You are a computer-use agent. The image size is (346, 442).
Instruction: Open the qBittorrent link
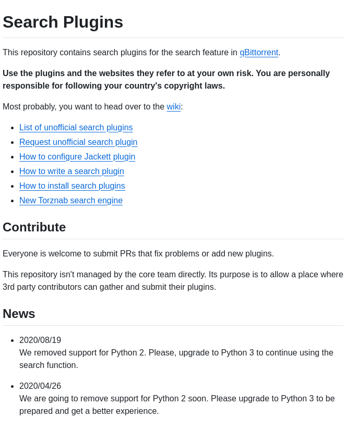pos(259,53)
